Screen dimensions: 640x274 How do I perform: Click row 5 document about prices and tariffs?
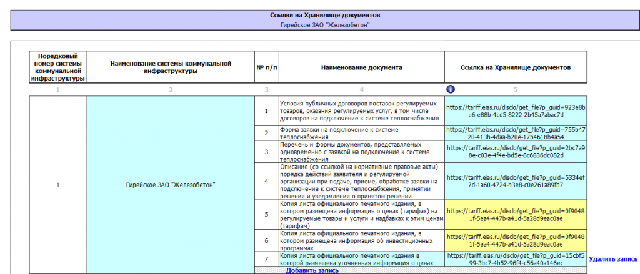[362, 215]
